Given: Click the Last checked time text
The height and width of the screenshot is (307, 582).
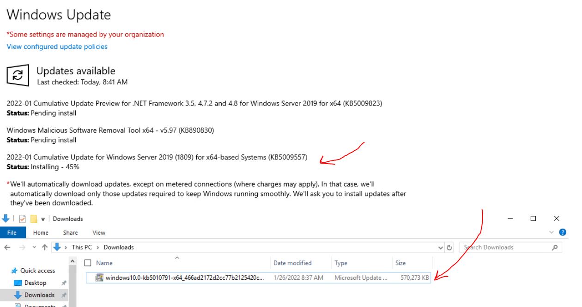Looking at the screenshot, I should click(x=82, y=83).
